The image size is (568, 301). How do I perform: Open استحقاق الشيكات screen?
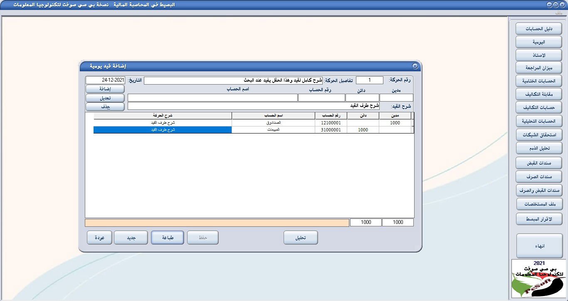point(538,134)
